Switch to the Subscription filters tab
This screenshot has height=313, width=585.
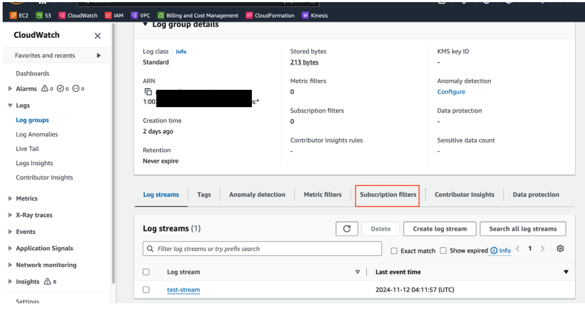(x=387, y=194)
